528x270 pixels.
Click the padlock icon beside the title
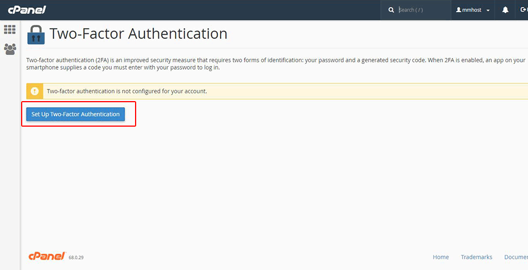[x=36, y=34]
